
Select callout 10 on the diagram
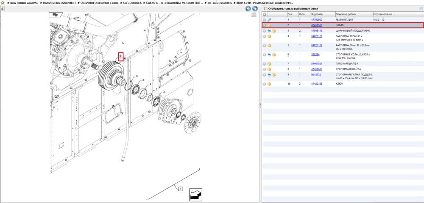tap(80, 72)
